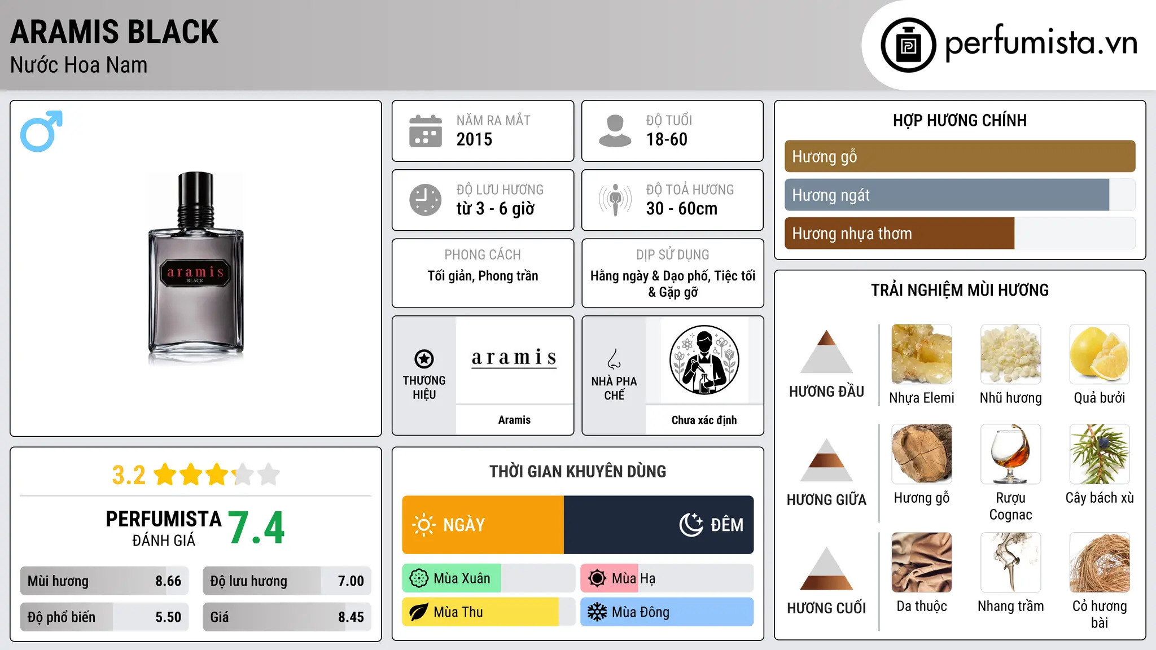The width and height of the screenshot is (1156, 650).
Task: Click the Aramis Black bottle photo
Action: pyautogui.click(x=196, y=268)
